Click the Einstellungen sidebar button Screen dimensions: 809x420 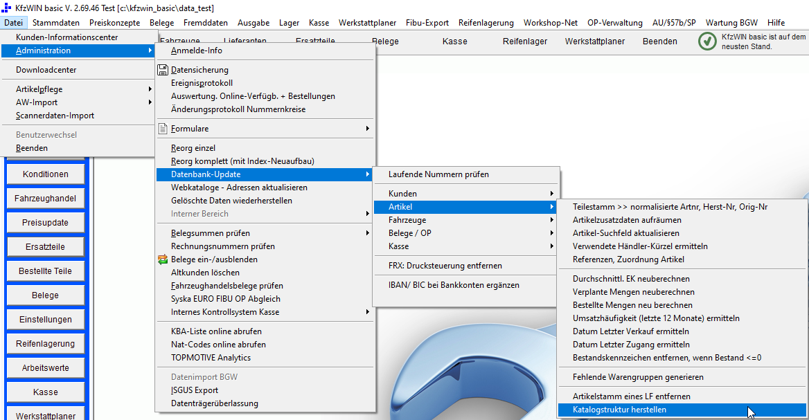tap(46, 320)
